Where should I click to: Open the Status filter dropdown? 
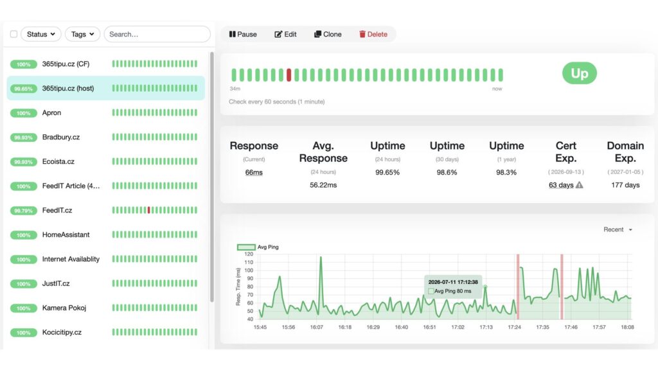pos(40,34)
